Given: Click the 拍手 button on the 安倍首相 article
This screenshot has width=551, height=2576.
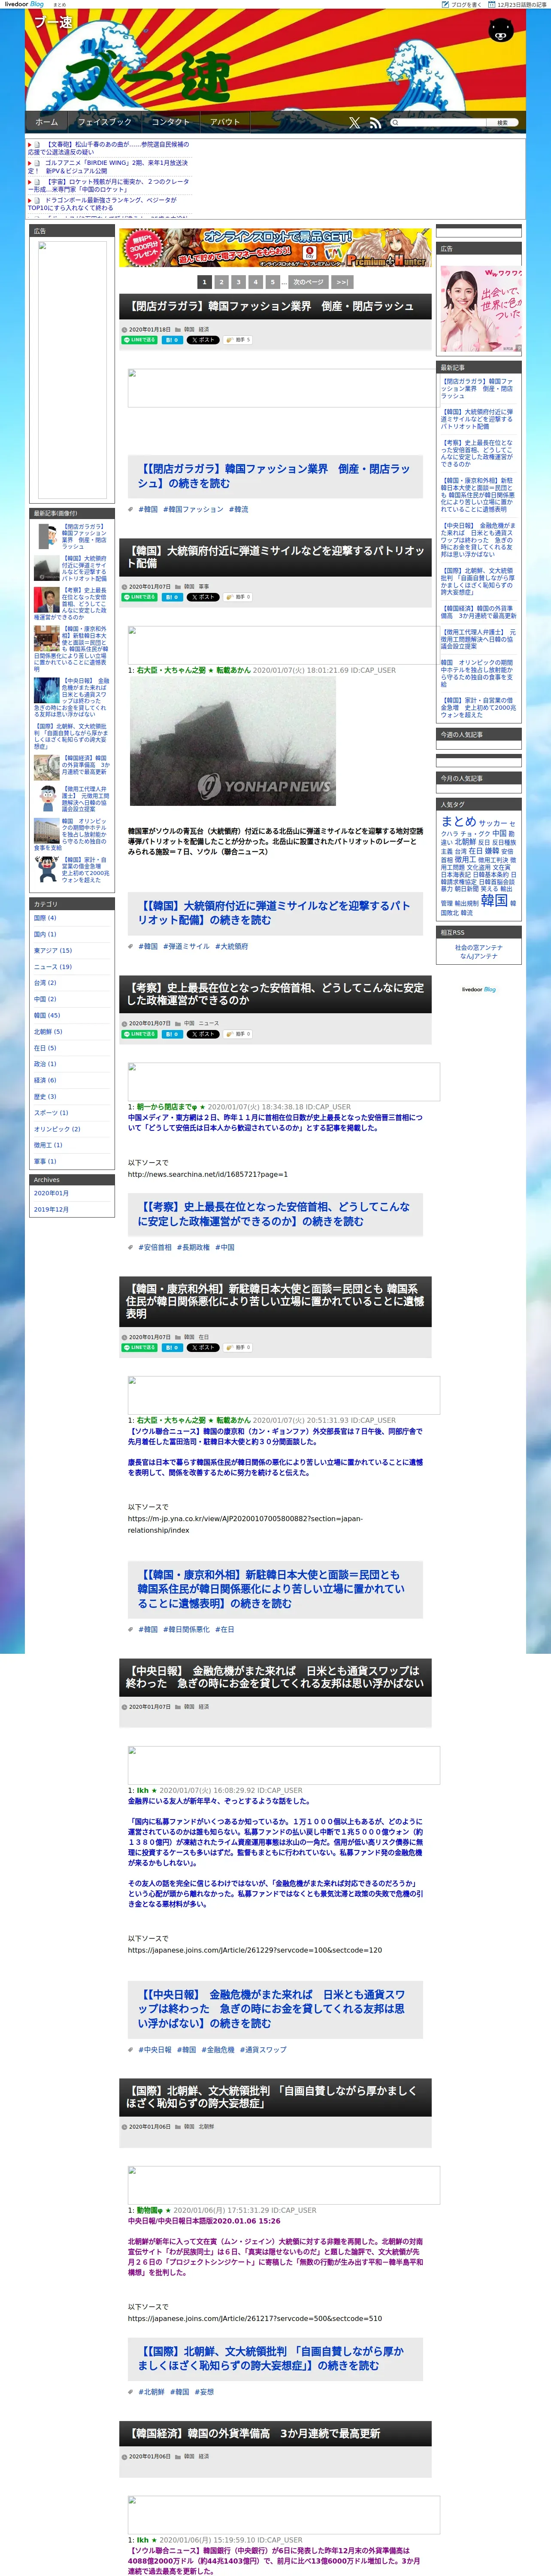Looking at the screenshot, I should pos(239,1034).
